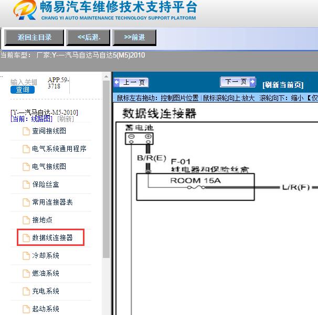The height and width of the screenshot is (315, 318).
Task: Click the document icon beside 冷却系统
Action: pyautogui.click(x=26, y=256)
